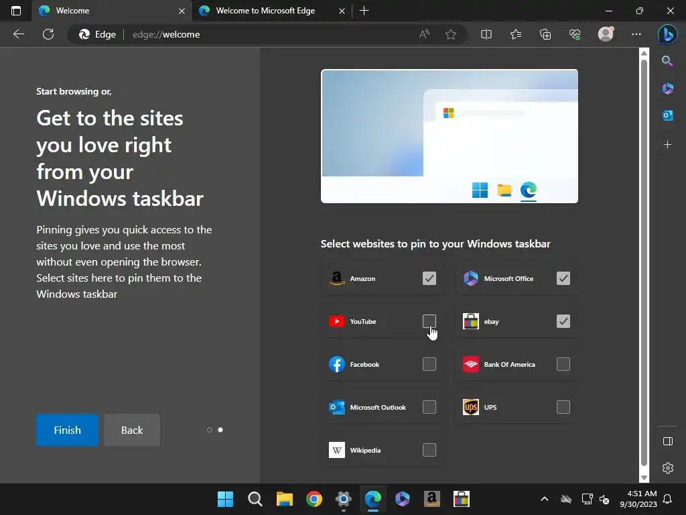Open the Windows Start menu

[x=225, y=499]
